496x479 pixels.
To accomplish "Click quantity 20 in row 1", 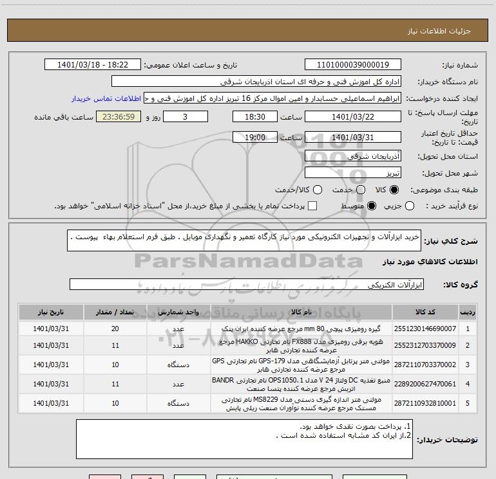I will point(115,329).
